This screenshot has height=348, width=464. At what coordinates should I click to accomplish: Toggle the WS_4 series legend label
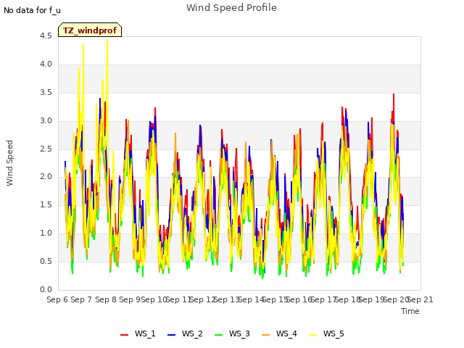coord(286,334)
